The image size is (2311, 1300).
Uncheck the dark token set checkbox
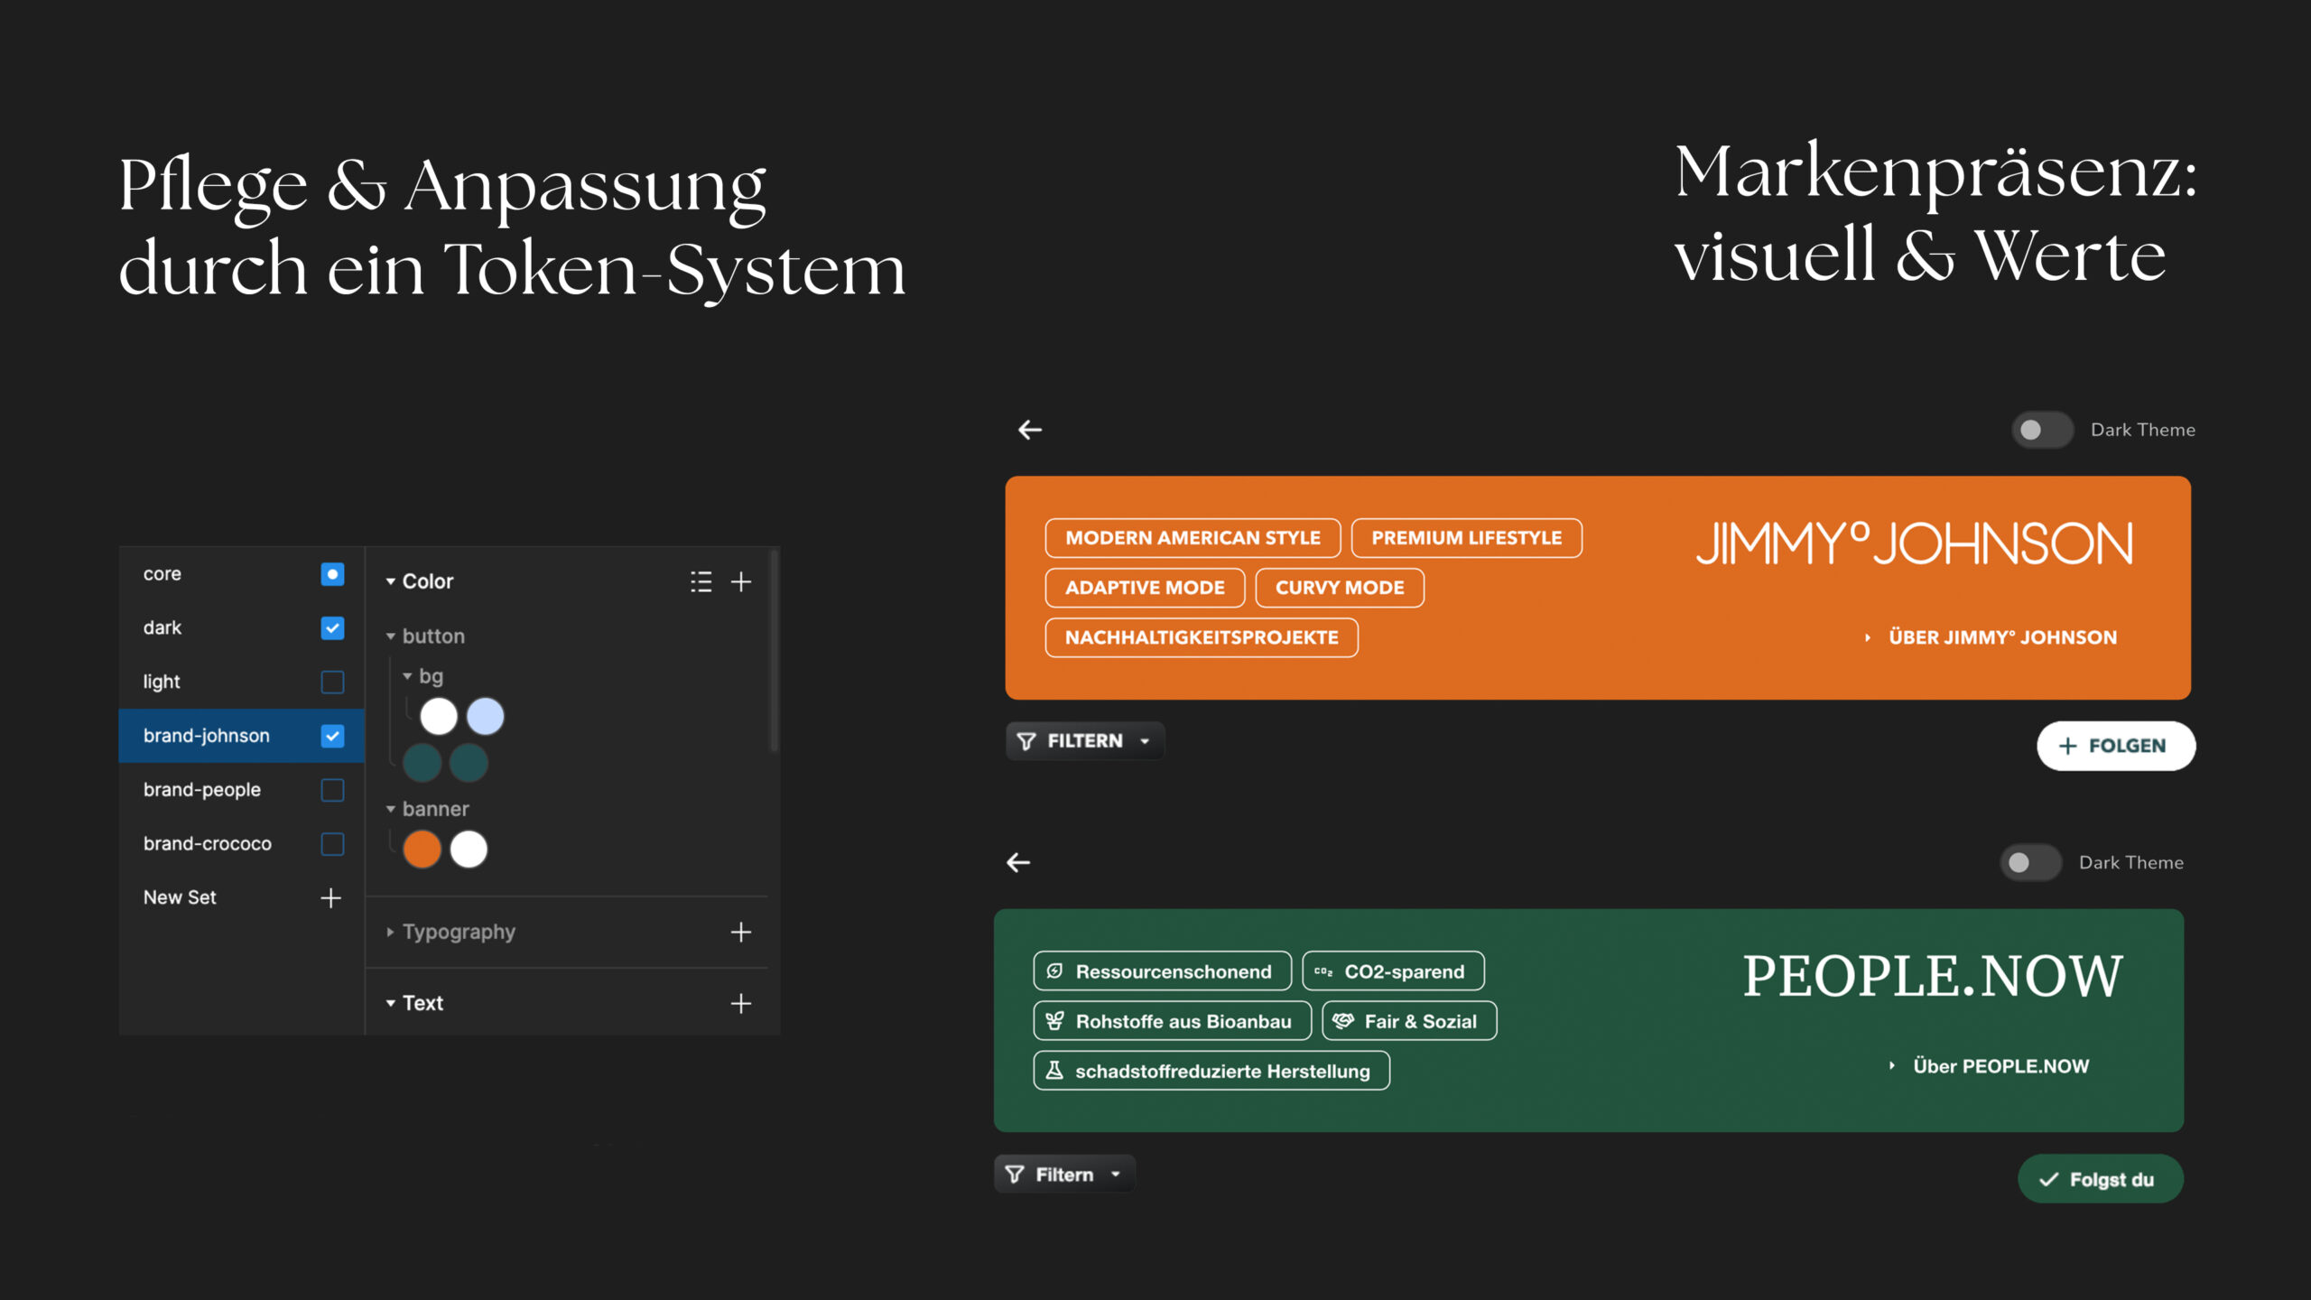[x=332, y=628]
